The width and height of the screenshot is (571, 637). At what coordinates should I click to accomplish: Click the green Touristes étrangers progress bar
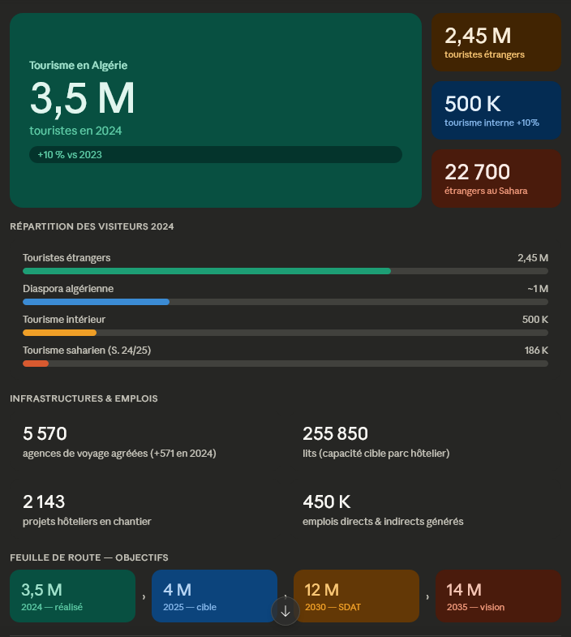point(207,271)
